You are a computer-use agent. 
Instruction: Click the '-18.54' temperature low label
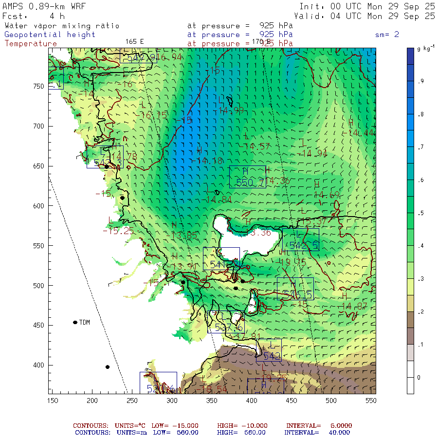pos(212,389)
